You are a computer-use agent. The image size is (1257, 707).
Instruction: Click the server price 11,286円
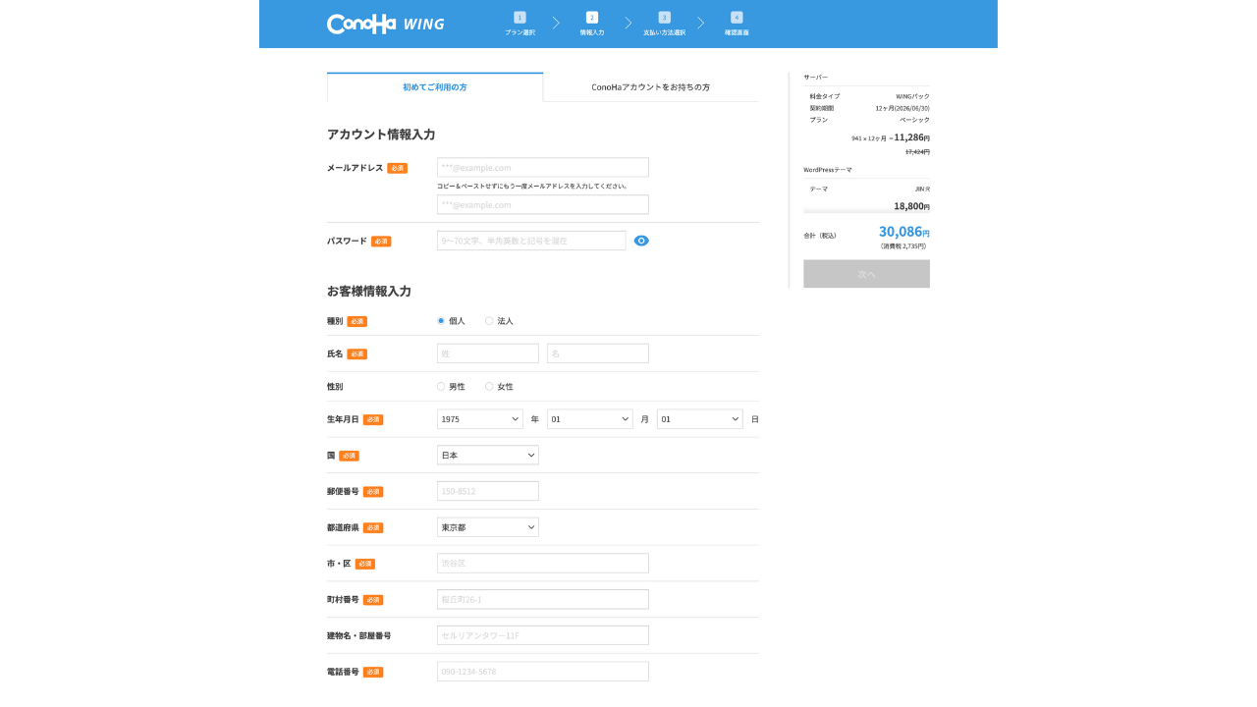point(911,137)
